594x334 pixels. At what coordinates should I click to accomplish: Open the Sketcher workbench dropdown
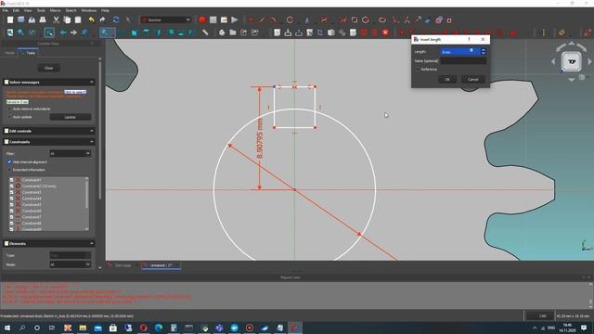[166, 20]
